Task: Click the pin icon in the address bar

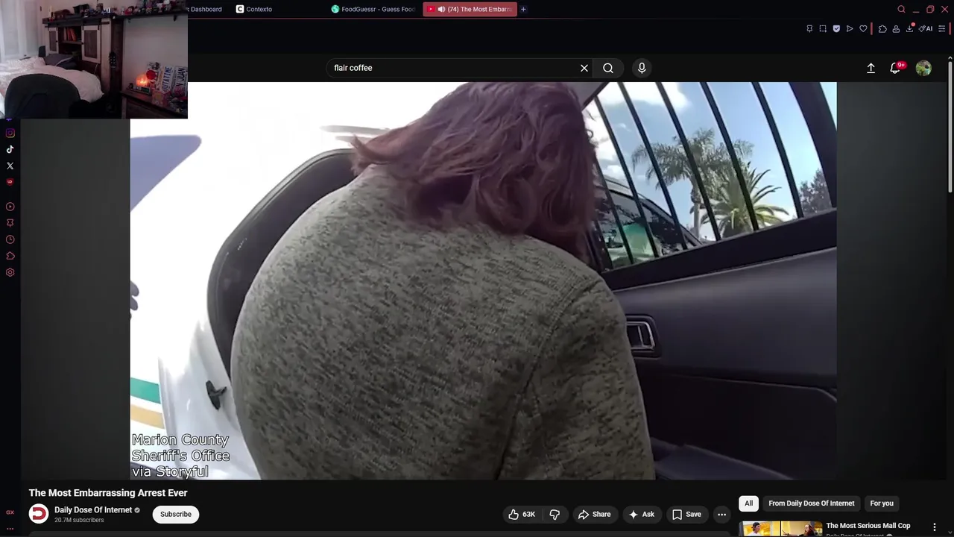Action: point(809,29)
